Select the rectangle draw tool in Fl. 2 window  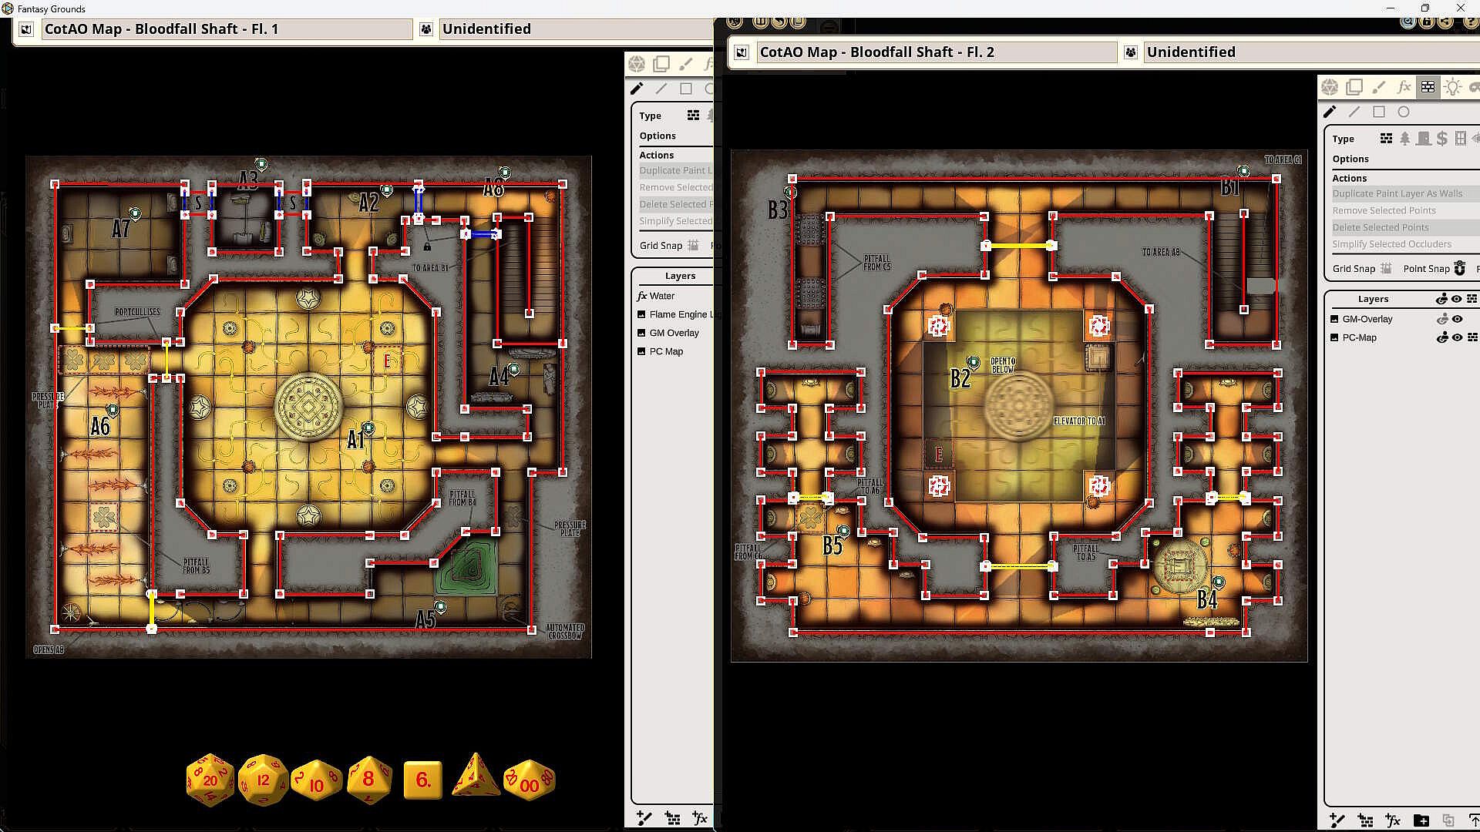pyautogui.click(x=1379, y=112)
